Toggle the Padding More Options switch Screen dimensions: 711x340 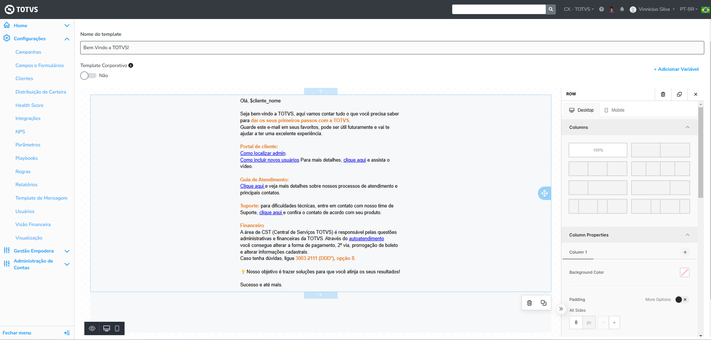coord(682,299)
